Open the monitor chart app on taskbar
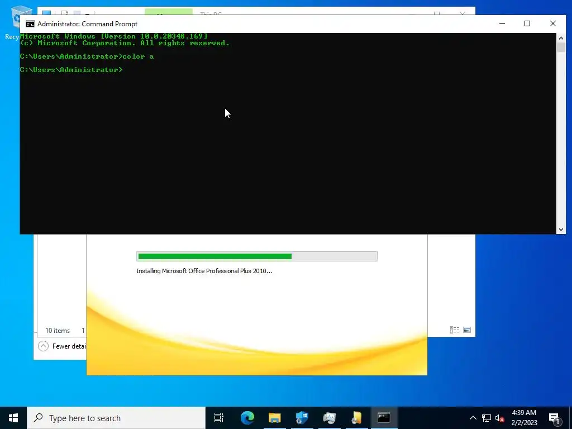Image resolution: width=572 pixels, height=429 pixels. (329, 418)
